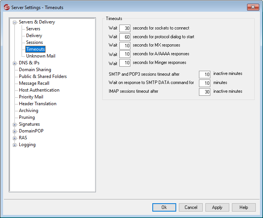Select Header Translation in the tree
This screenshot has width=263, height=218.
(x=38, y=104)
